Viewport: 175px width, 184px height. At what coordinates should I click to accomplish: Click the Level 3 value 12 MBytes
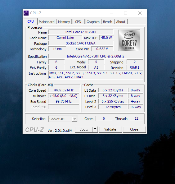click(x=113, y=107)
